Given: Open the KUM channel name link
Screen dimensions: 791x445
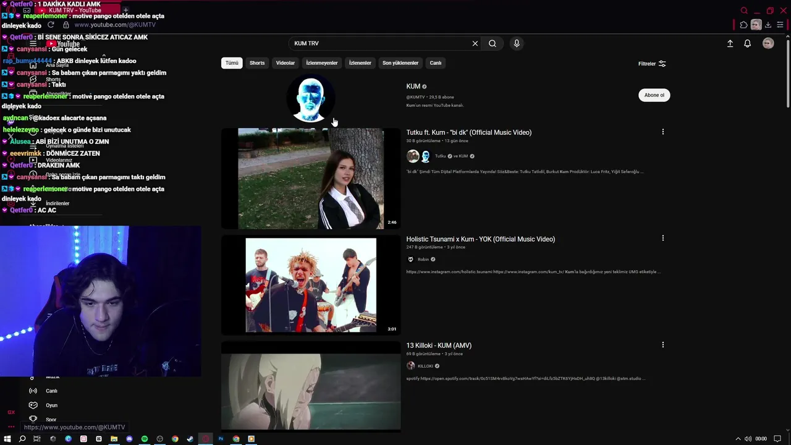Looking at the screenshot, I should point(413,87).
